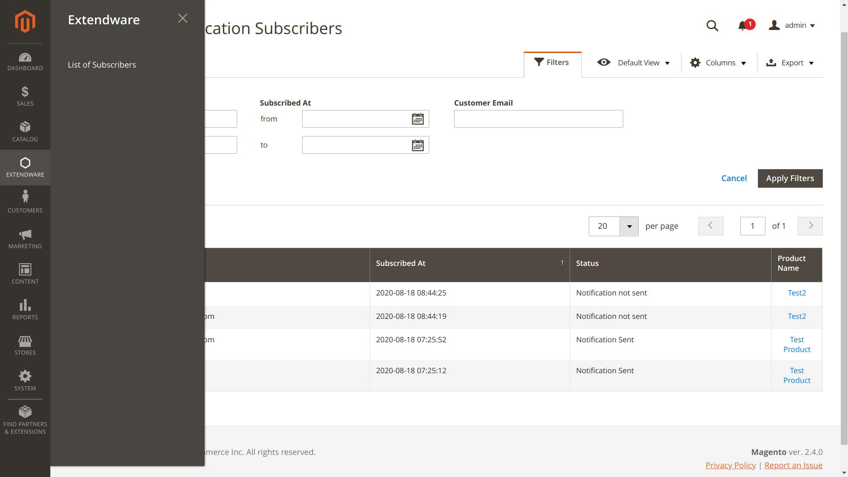Expand the Columns dropdown
848x477 pixels.
click(x=718, y=63)
